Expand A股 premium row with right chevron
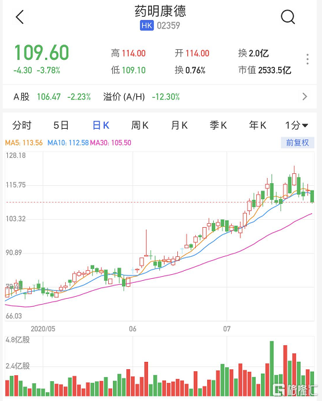322x401 pixels. point(305,97)
